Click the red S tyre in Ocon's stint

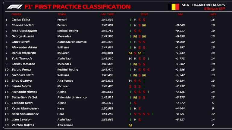pyautogui.click(x=135, y=103)
